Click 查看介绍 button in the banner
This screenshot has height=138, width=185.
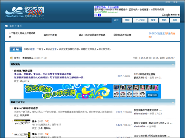tap(152, 95)
